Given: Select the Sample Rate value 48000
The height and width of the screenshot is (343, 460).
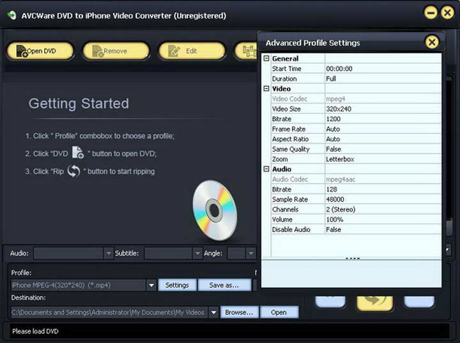Looking at the screenshot, I should pos(383,200).
